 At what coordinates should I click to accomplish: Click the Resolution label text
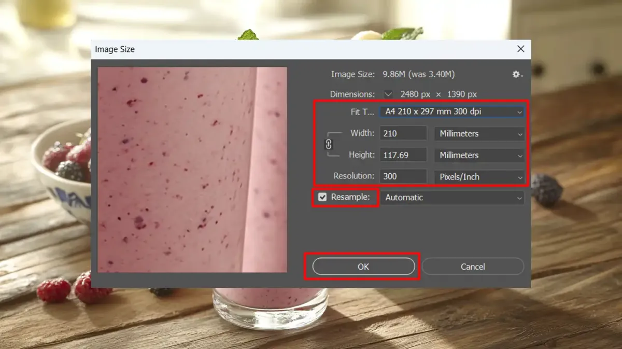354,176
